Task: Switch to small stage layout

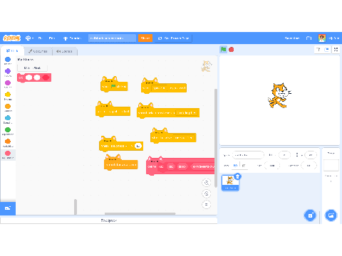Action: tap(318, 50)
